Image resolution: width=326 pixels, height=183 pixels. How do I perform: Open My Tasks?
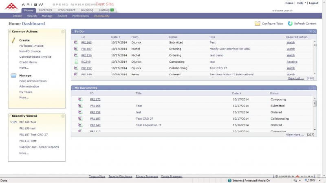click(26, 92)
